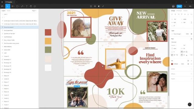
Task: Select the 'Enjoy the present' layer
Action: [19, 27]
